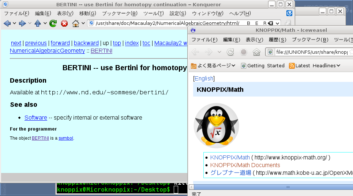Open the NumericalAlgebraicGeometry breadcrumb link
Viewport: 353px width, 196px height.
(x=47, y=51)
